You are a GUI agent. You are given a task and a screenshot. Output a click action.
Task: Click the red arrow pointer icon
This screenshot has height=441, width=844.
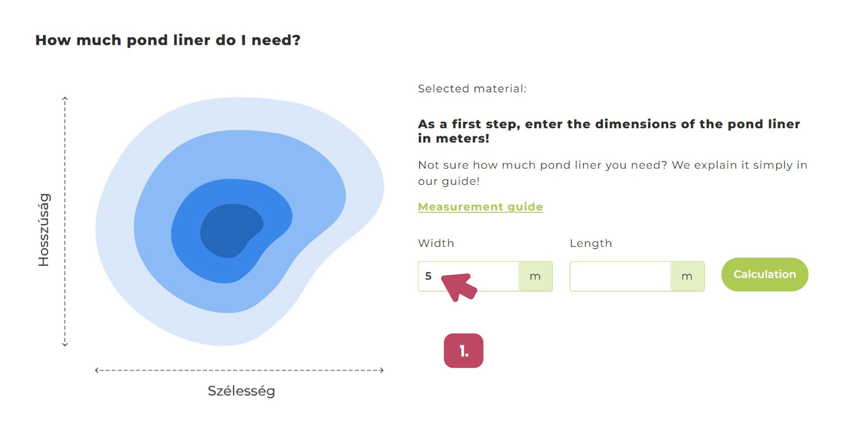point(458,286)
